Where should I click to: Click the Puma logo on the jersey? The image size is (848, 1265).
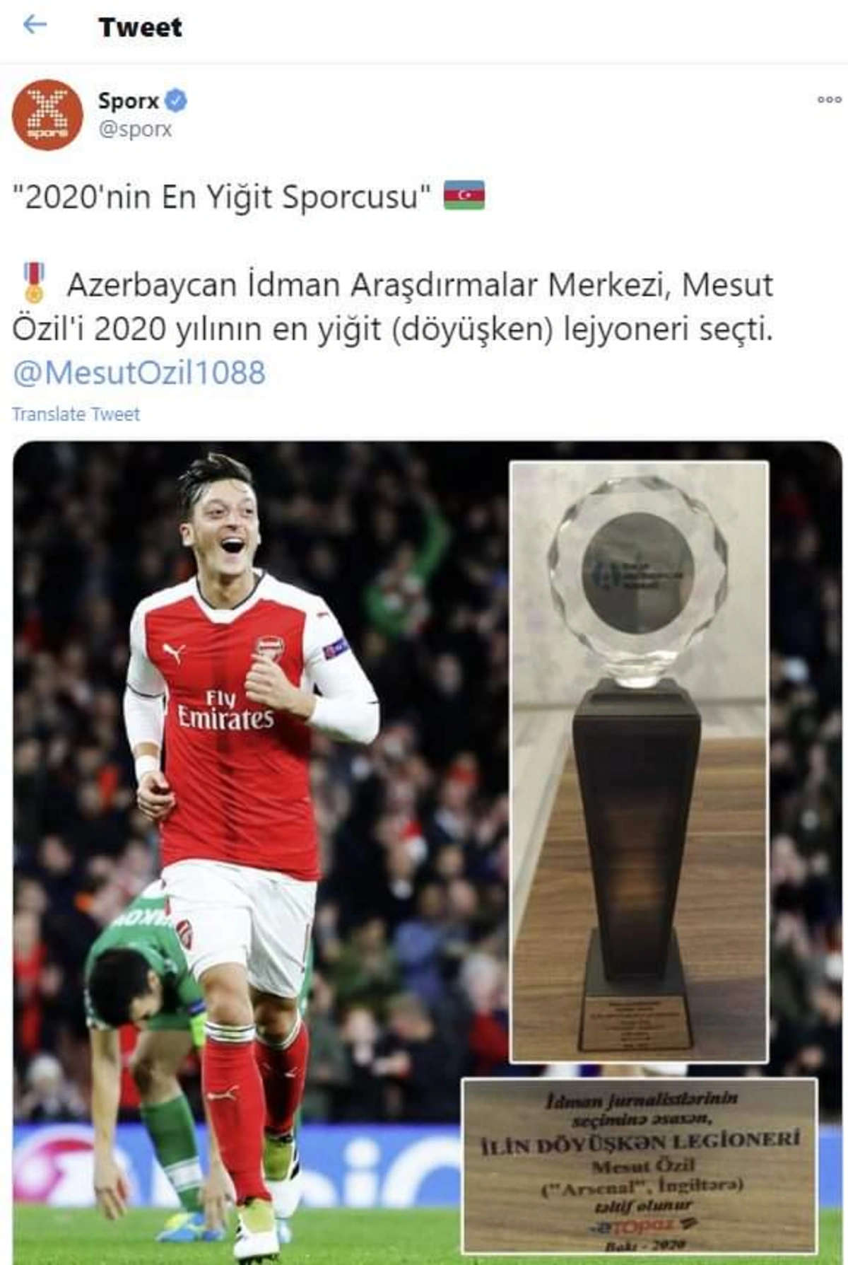[x=173, y=653]
